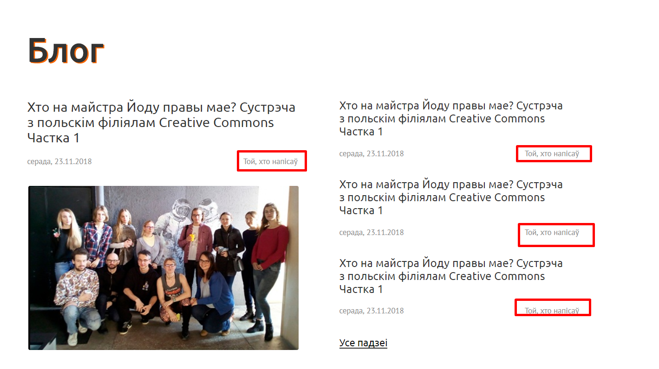Viewport: 659px width, 369px height.
Task: Open the second post title in the right list
Action: (451, 197)
